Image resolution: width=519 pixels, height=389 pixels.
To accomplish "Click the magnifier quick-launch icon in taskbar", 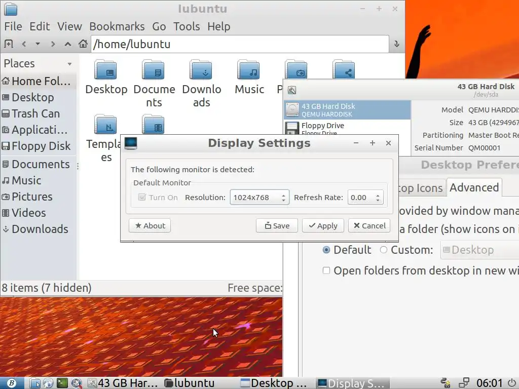I will (x=77, y=383).
